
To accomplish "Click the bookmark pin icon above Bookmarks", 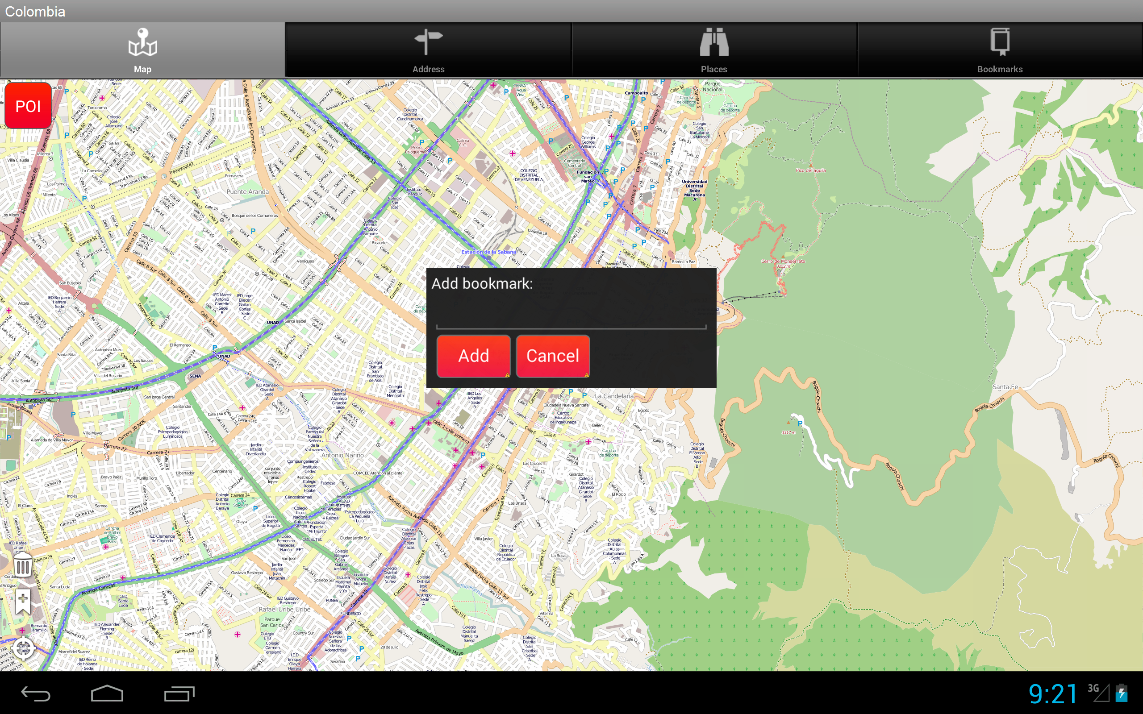I will point(1000,42).
